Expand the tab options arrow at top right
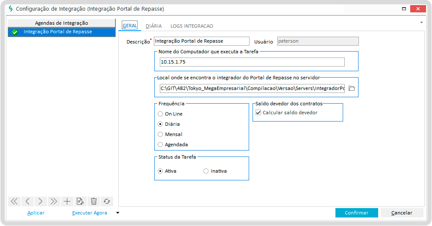This screenshot has width=432, height=226. click(421, 22)
